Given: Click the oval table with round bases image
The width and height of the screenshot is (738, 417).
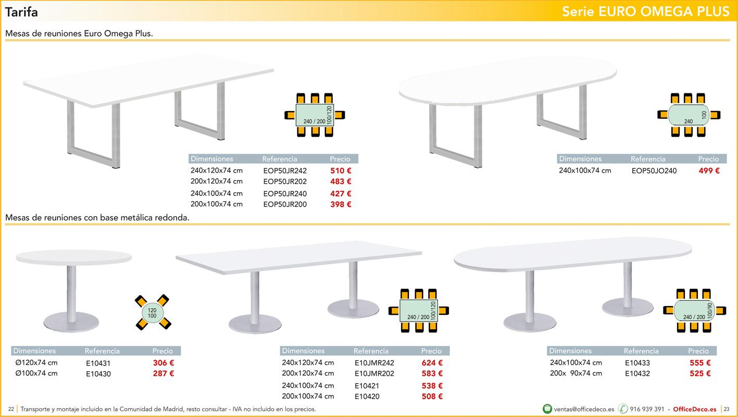Looking at the screenshot, I should (x=573, y=285).
